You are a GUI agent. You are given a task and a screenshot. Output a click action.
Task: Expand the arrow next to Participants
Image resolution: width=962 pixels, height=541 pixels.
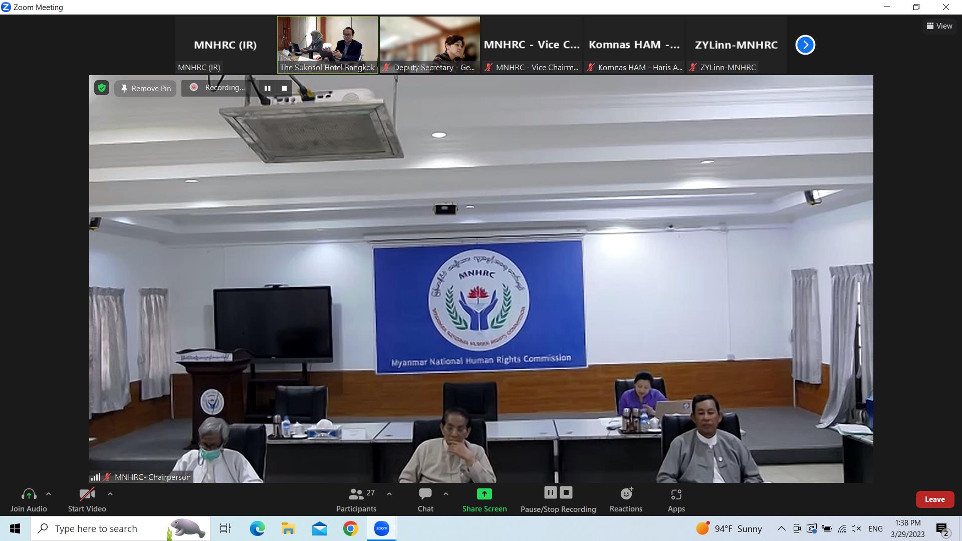(x=389, y=494)
